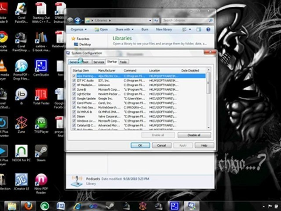The height and width of the screenshot is (211, 281).
Task: Open Corel PaintShop camera icon shortcut
Action: tap(21, 41)
